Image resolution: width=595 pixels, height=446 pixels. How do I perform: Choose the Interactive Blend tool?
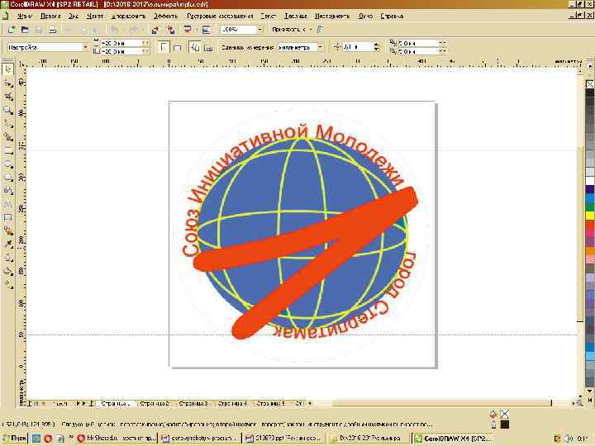[x=8, y=231]
